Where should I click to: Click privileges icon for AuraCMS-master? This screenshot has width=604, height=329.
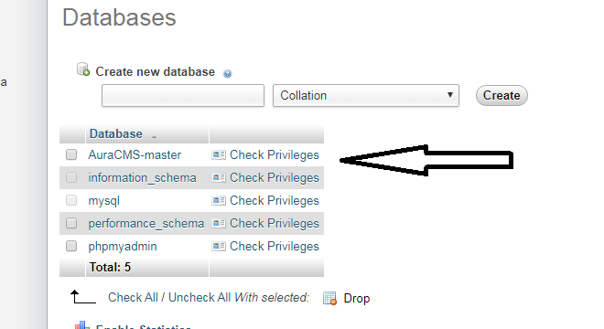click(219, 155)
